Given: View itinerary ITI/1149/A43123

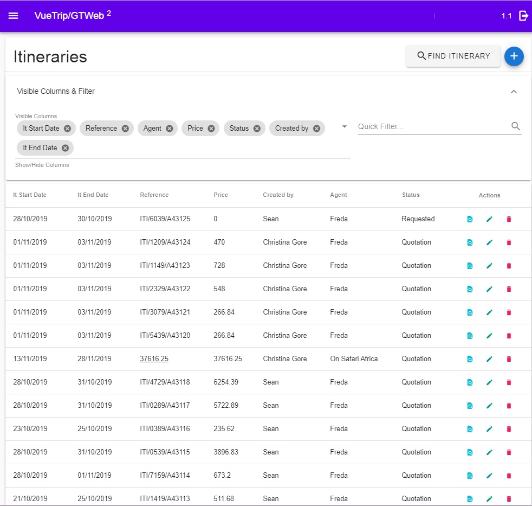Looking at the screenshot, I should click(x=470, y=266).
